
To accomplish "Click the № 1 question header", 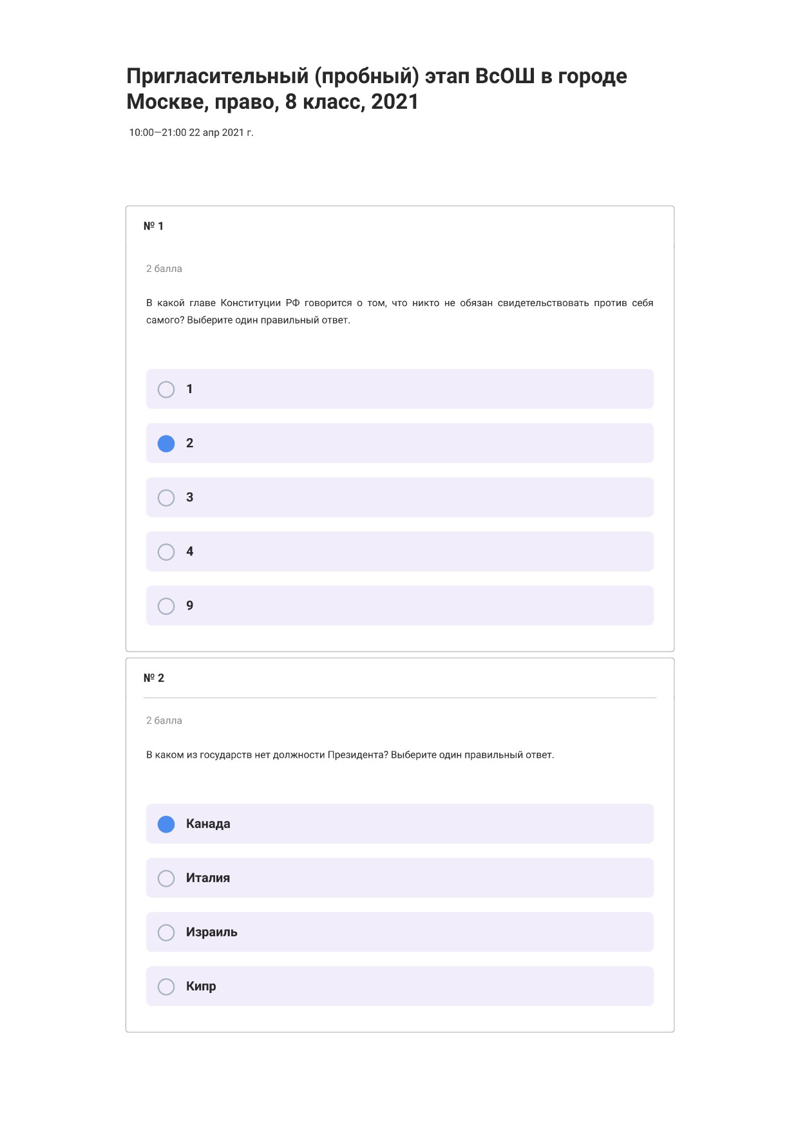I will click(153, 226).
